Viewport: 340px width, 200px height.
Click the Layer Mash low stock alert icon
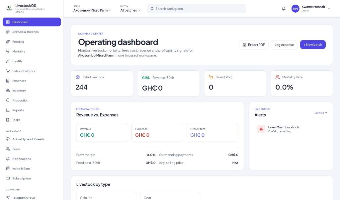tap(261, 129)
